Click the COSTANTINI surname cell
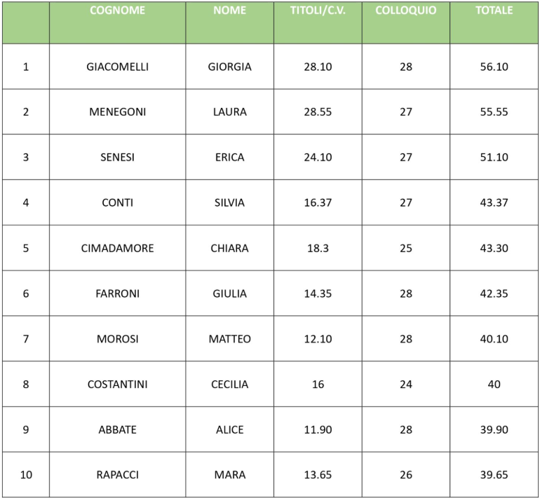The width and height of the screenshot is (540, 498). (117, 384)
